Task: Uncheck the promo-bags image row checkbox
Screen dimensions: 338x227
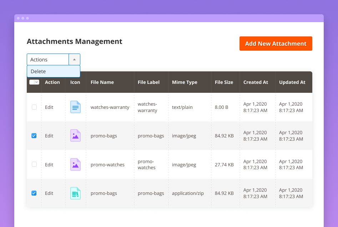Action: click(x=34, y=136)
